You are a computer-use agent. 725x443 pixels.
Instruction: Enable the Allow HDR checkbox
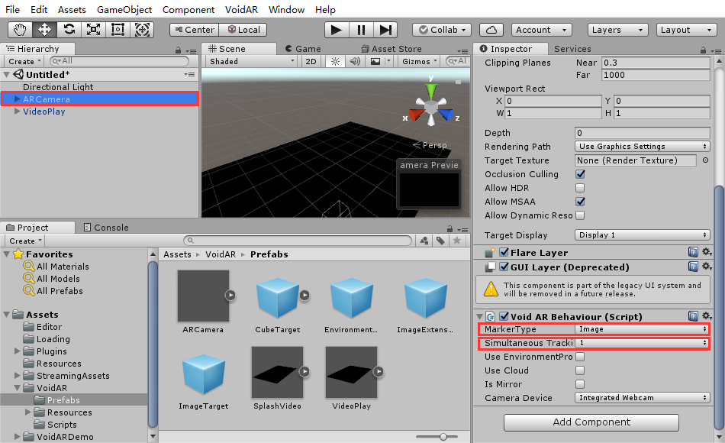point(580,188)
